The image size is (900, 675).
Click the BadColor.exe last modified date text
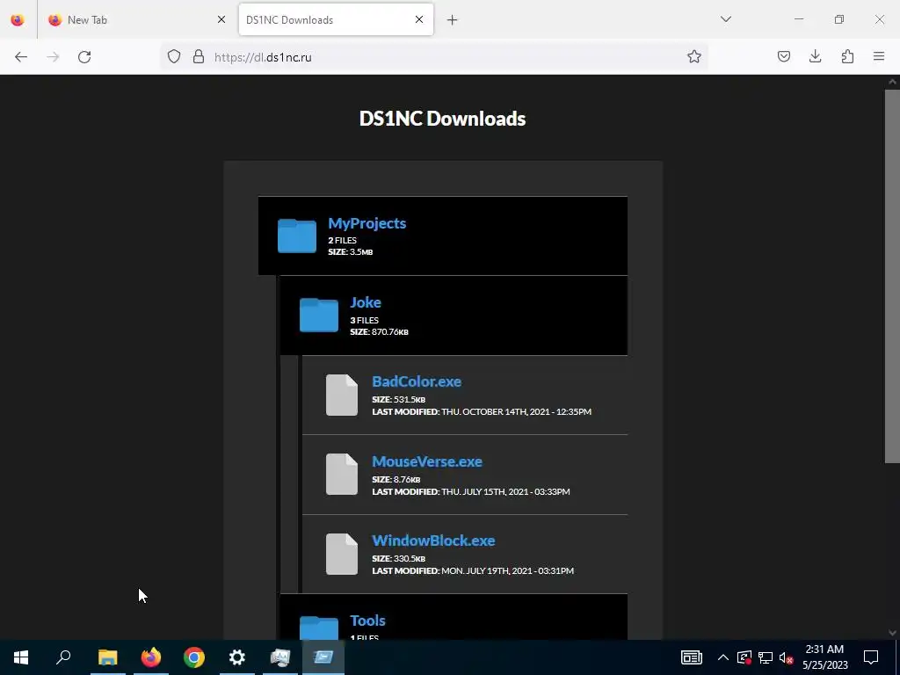[x=482, y=411]
